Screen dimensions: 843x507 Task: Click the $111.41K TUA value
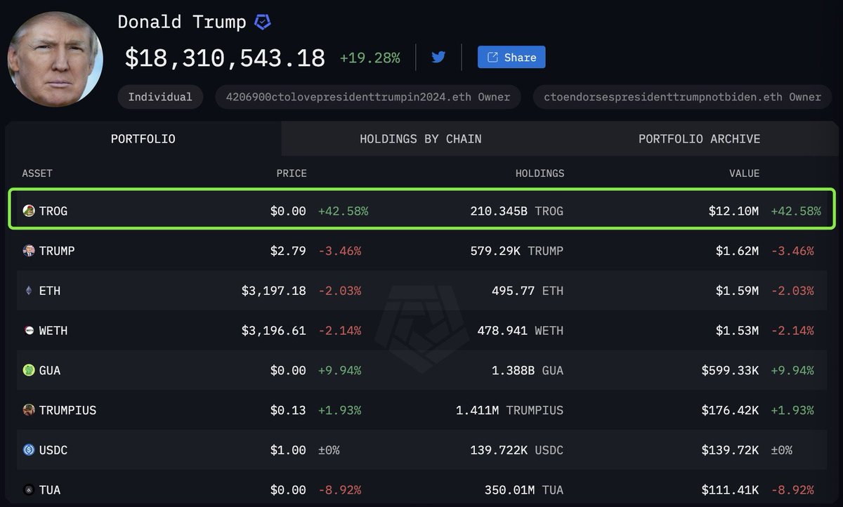730,490
